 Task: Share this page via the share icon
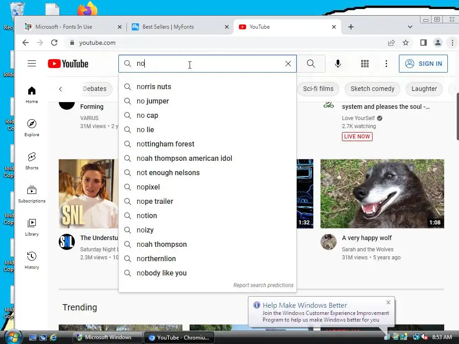pos(391,43)
